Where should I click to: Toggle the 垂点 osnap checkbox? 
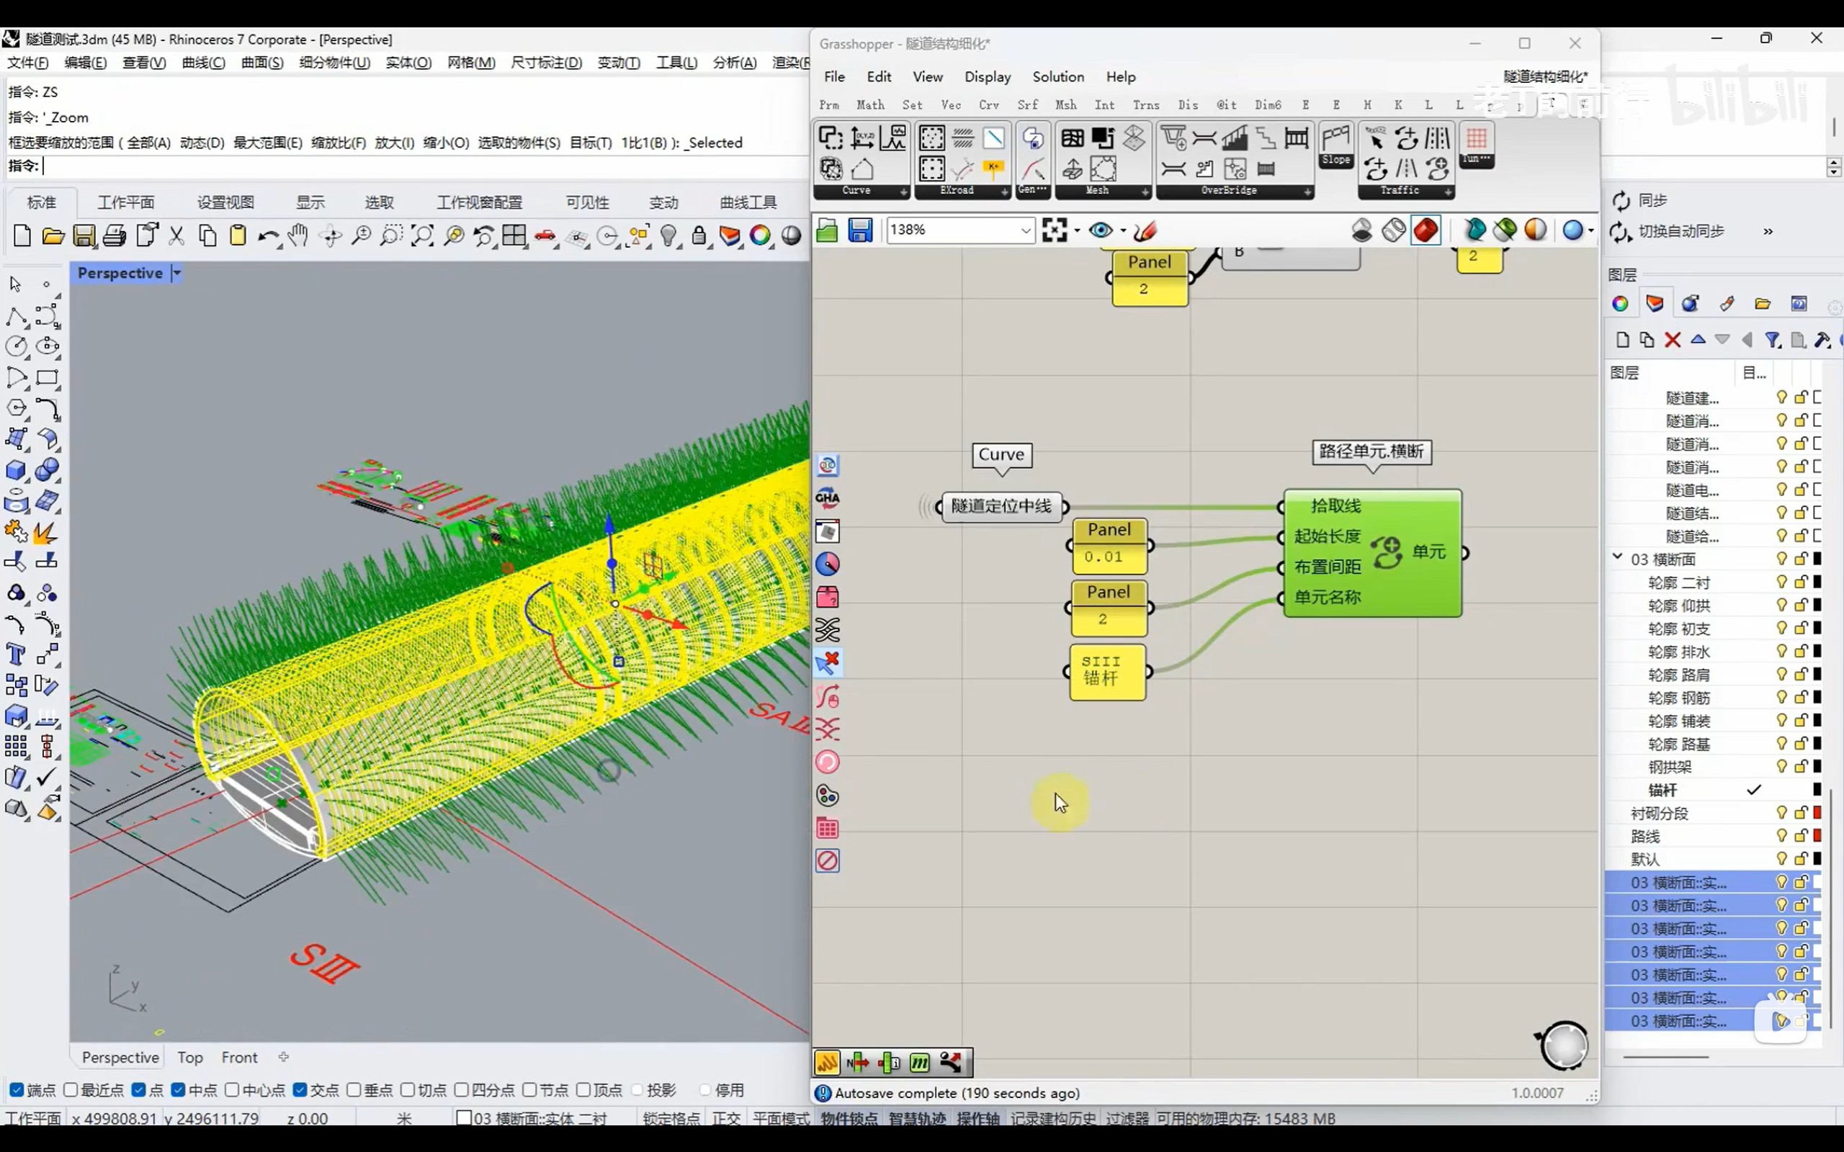(354, 1090)
